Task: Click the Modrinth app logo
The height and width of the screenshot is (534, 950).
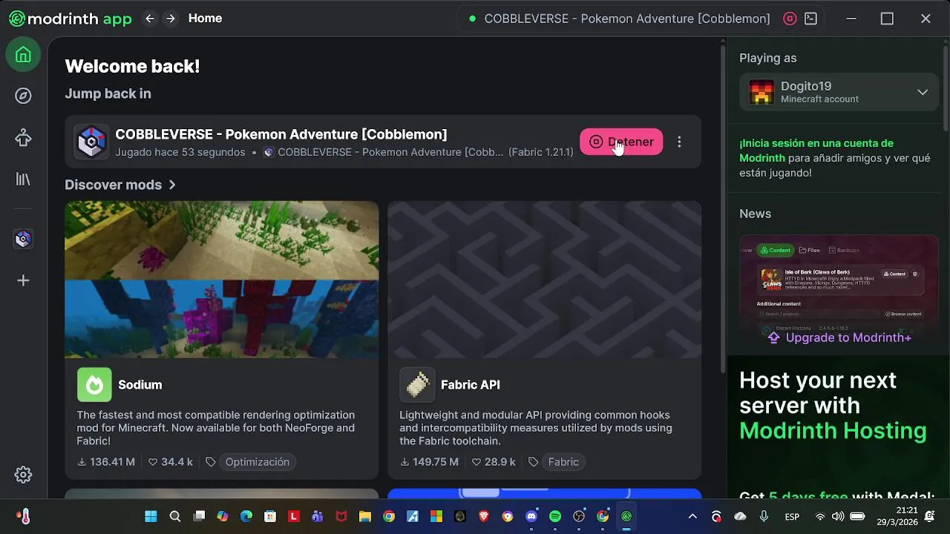Action: pos(71,19)
